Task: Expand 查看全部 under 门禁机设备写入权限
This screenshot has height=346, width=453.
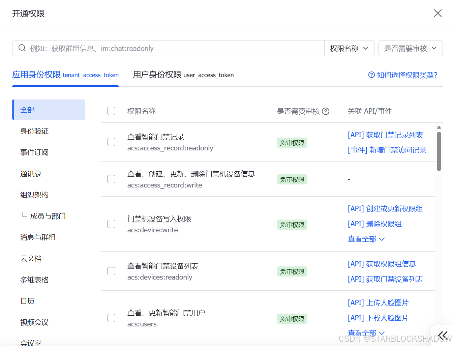Action: coord(366,239)
